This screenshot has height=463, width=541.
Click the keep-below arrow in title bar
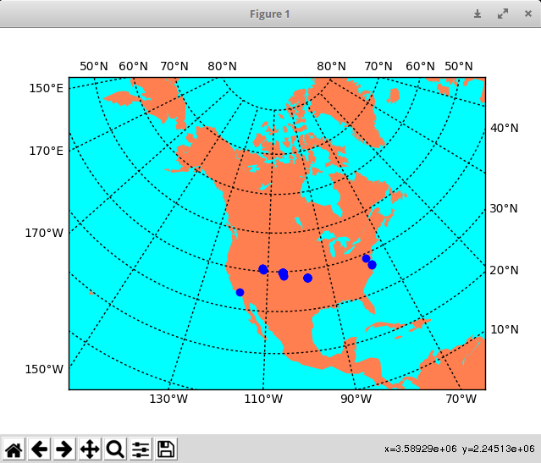click(x=478, y=14)
